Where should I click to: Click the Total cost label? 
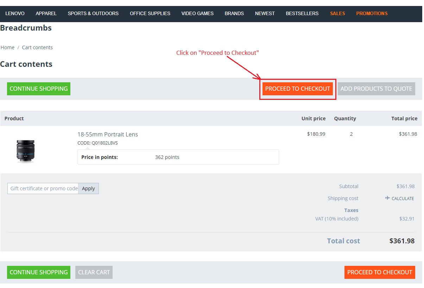[343, 241]
